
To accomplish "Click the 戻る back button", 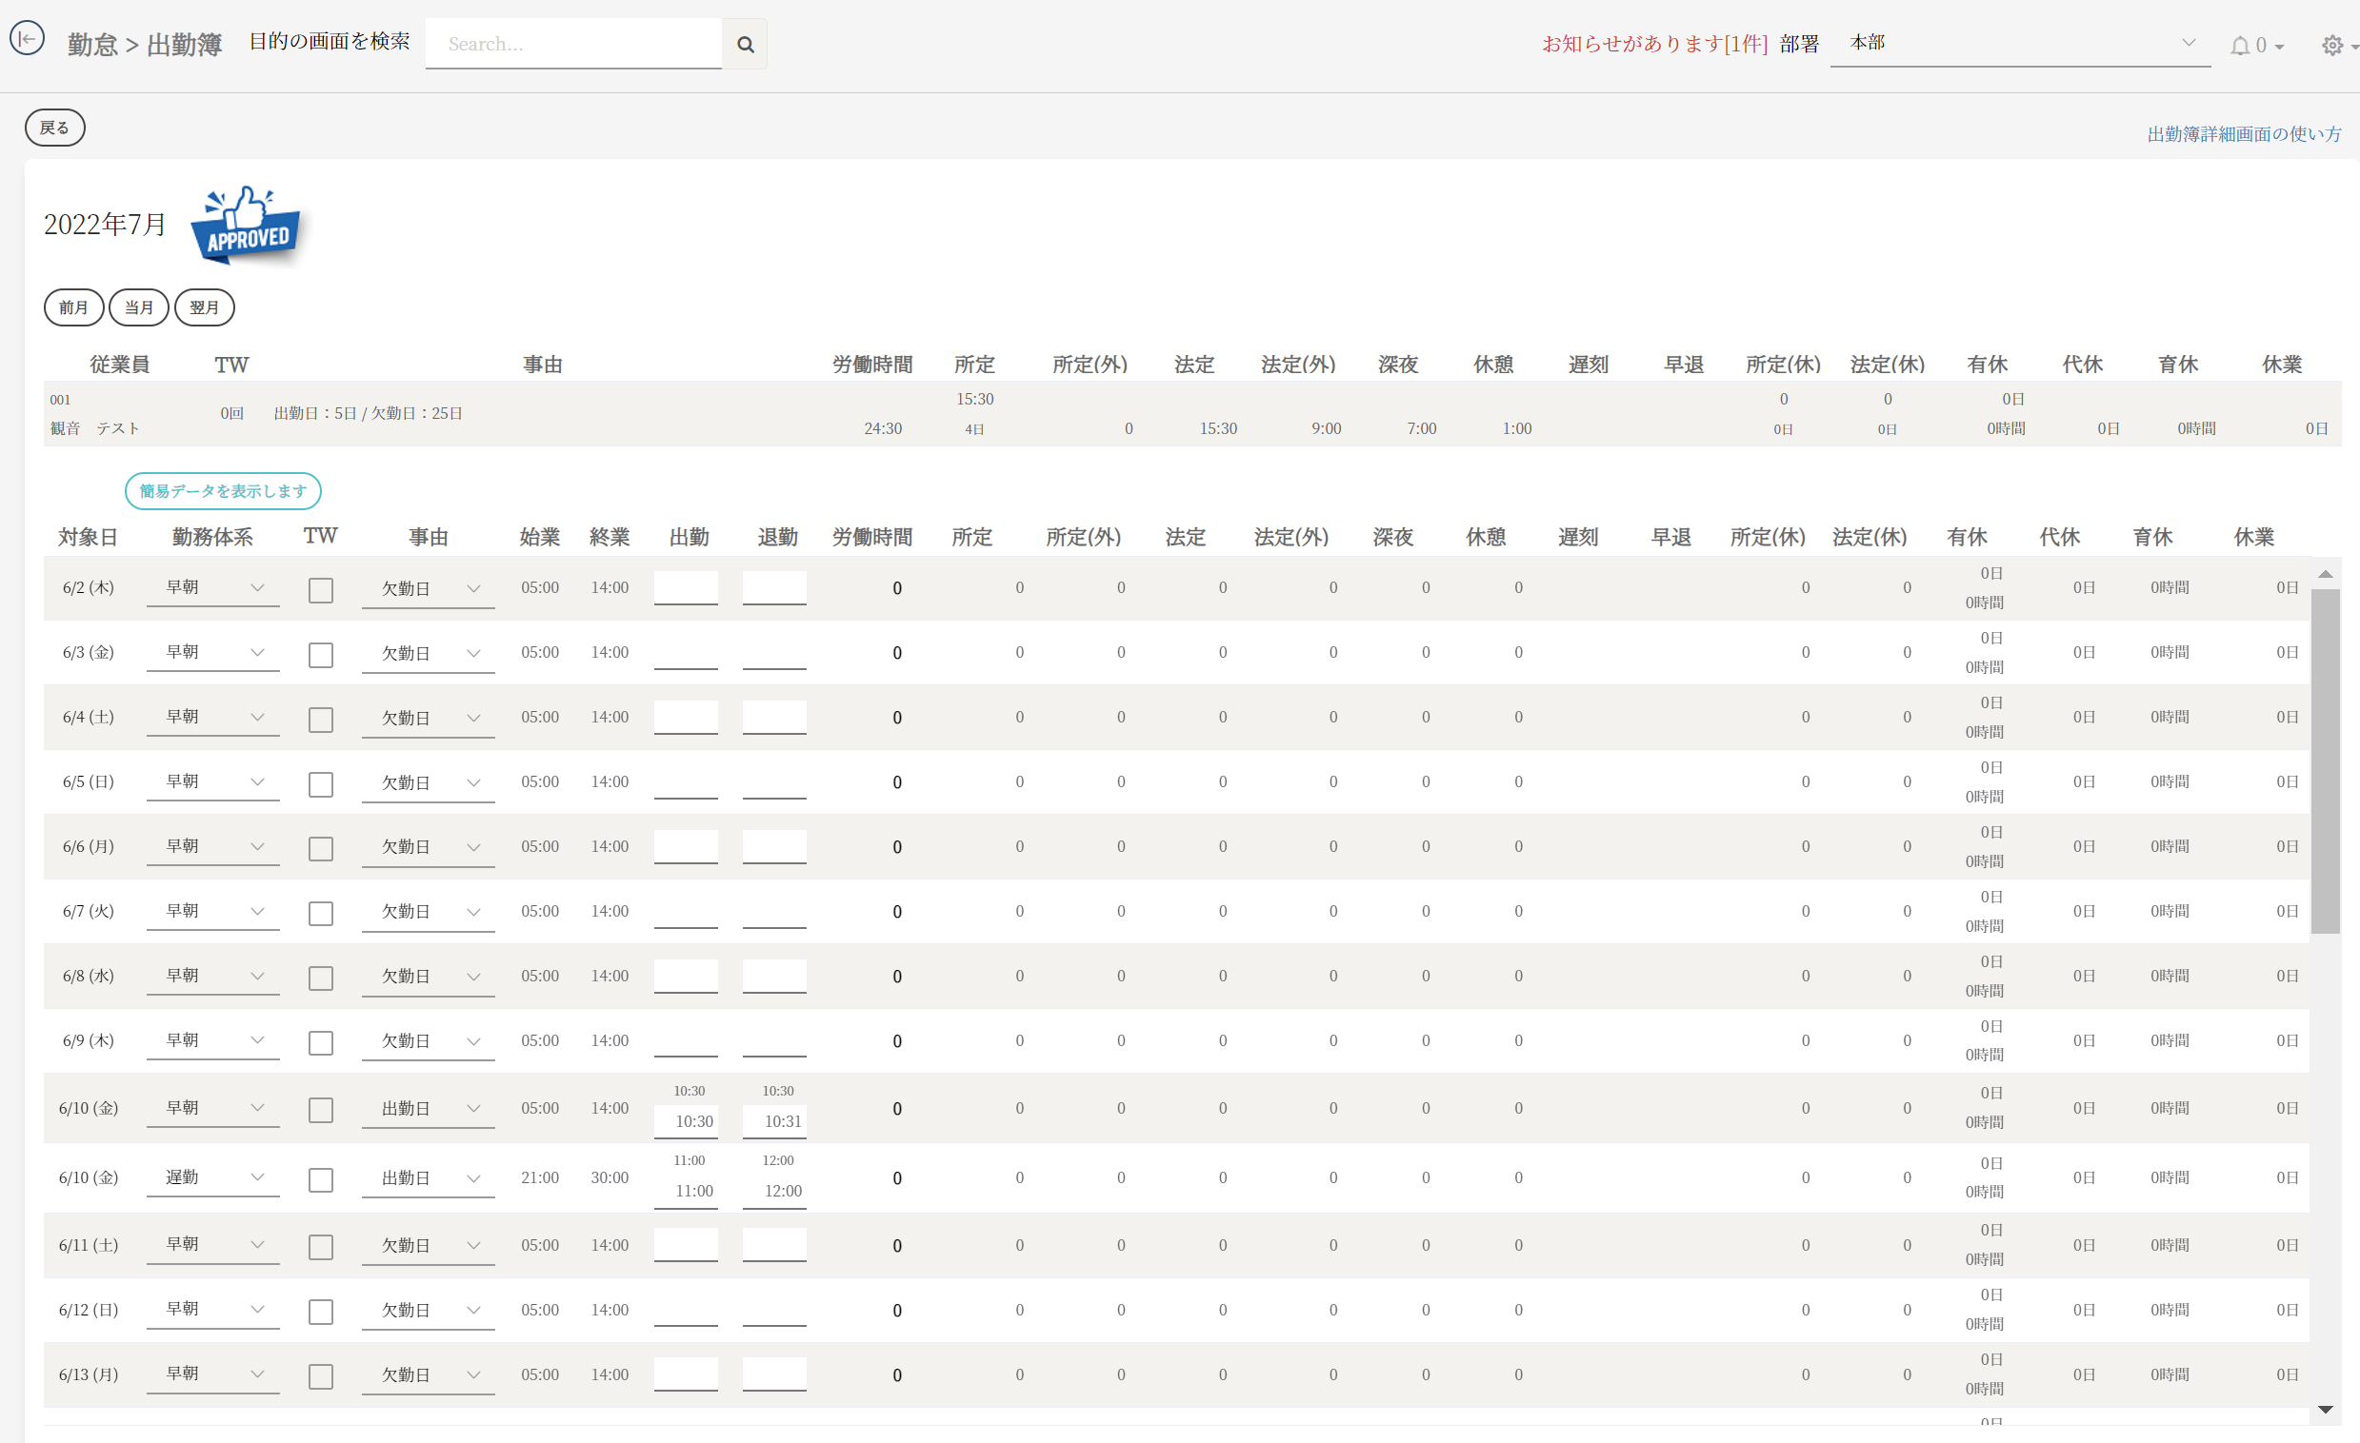I will (x=54, y=128).
